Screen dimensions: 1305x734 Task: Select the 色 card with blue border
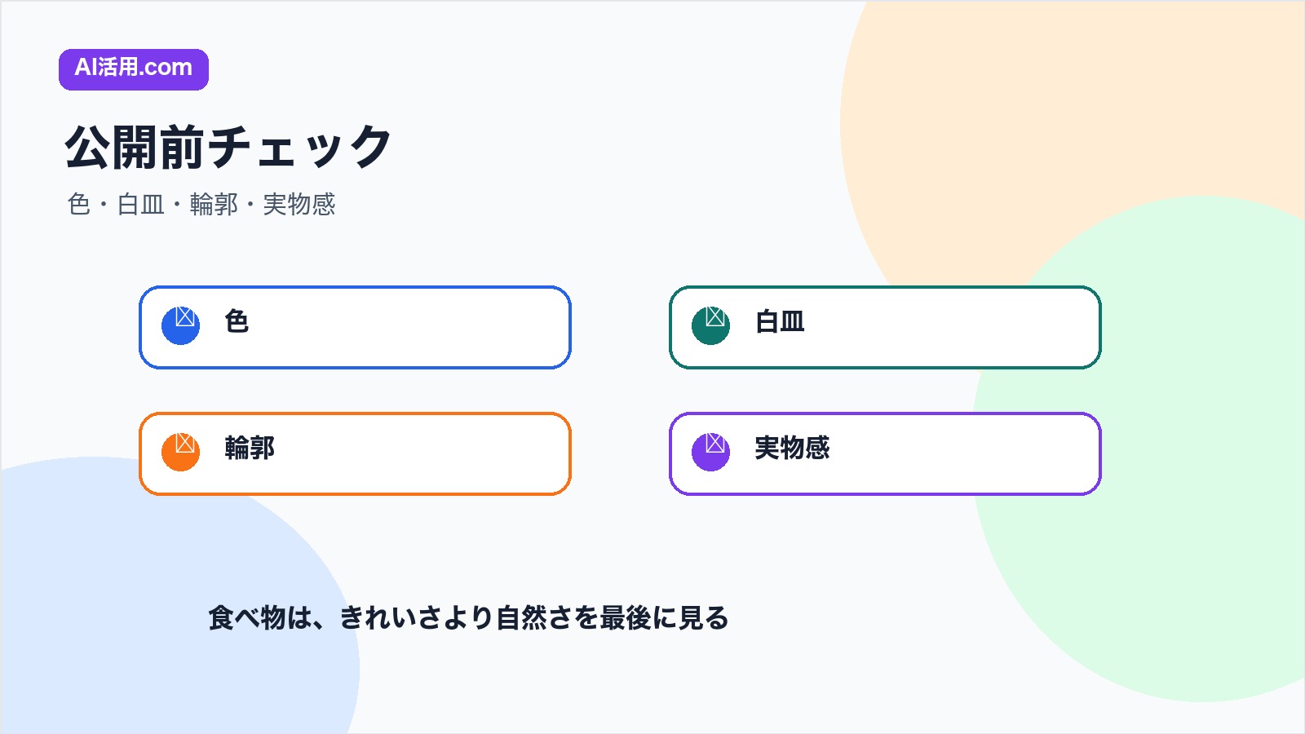[x=355, y=327]
